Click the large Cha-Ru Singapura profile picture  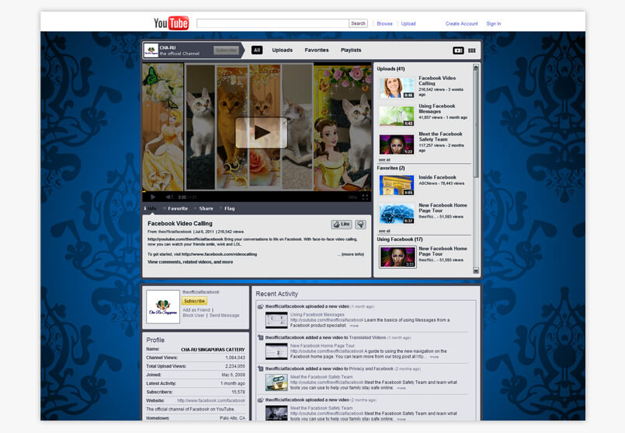click(x=163, y=306)
